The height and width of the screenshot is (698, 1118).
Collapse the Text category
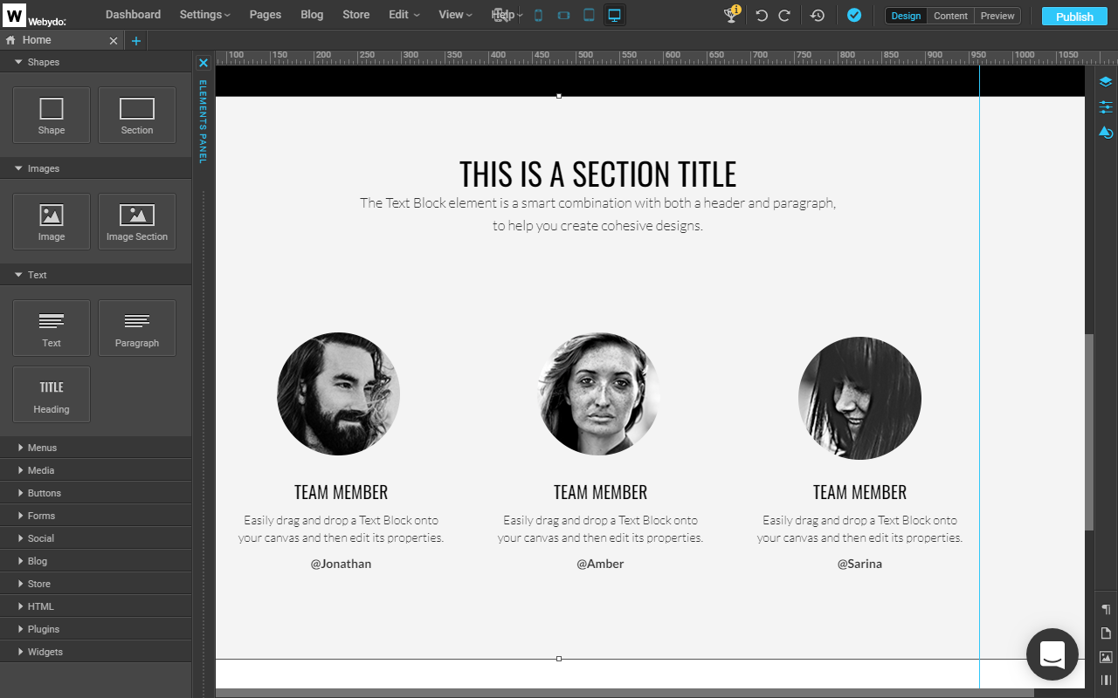(96, 275)
